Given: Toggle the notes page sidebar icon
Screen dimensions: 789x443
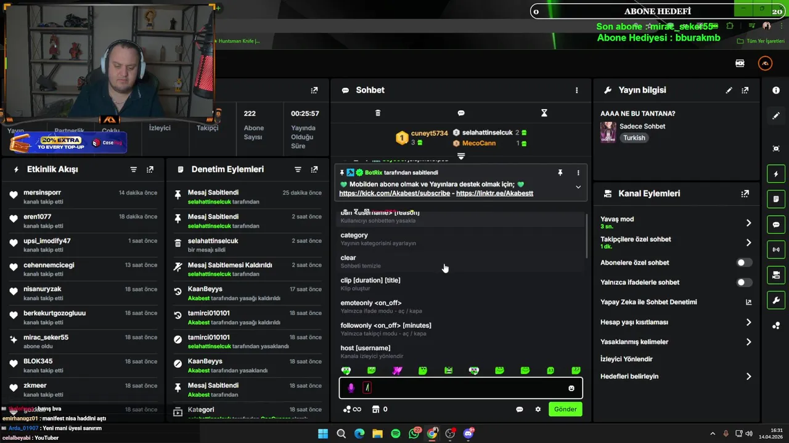Looking at the screenshot, I should [776, 199].
